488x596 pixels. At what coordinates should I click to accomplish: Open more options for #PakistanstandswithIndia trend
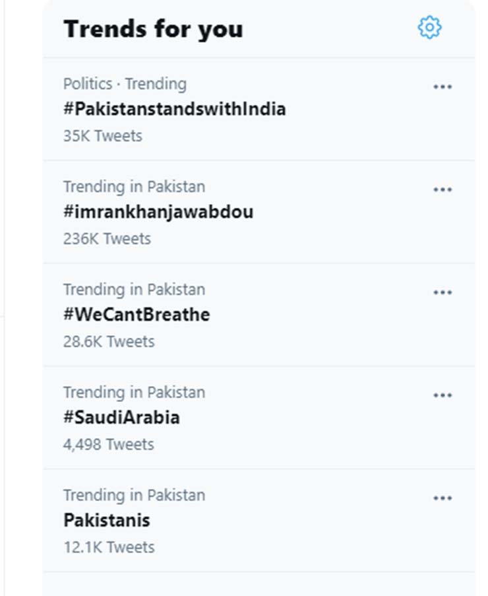[x=442, y=86]
